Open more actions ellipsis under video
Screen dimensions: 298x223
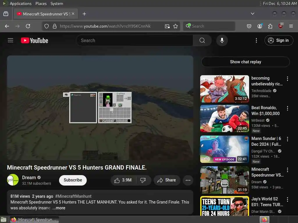pos(188,180)
